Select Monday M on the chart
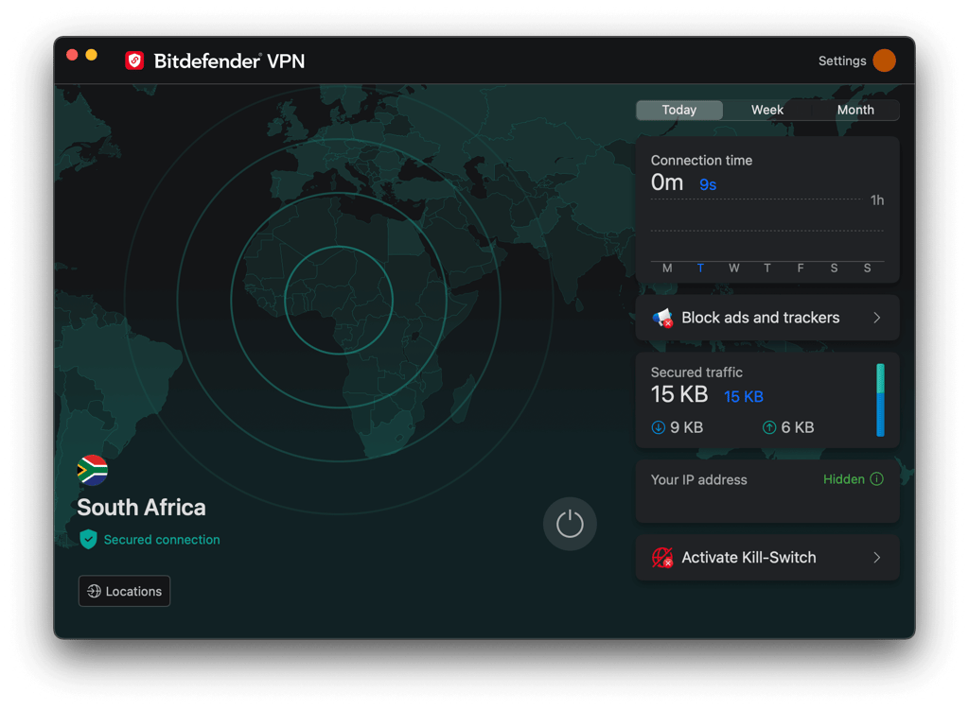The width and height of the screenshot is (969, 710). pyautogui.click(x=667, y=268)
